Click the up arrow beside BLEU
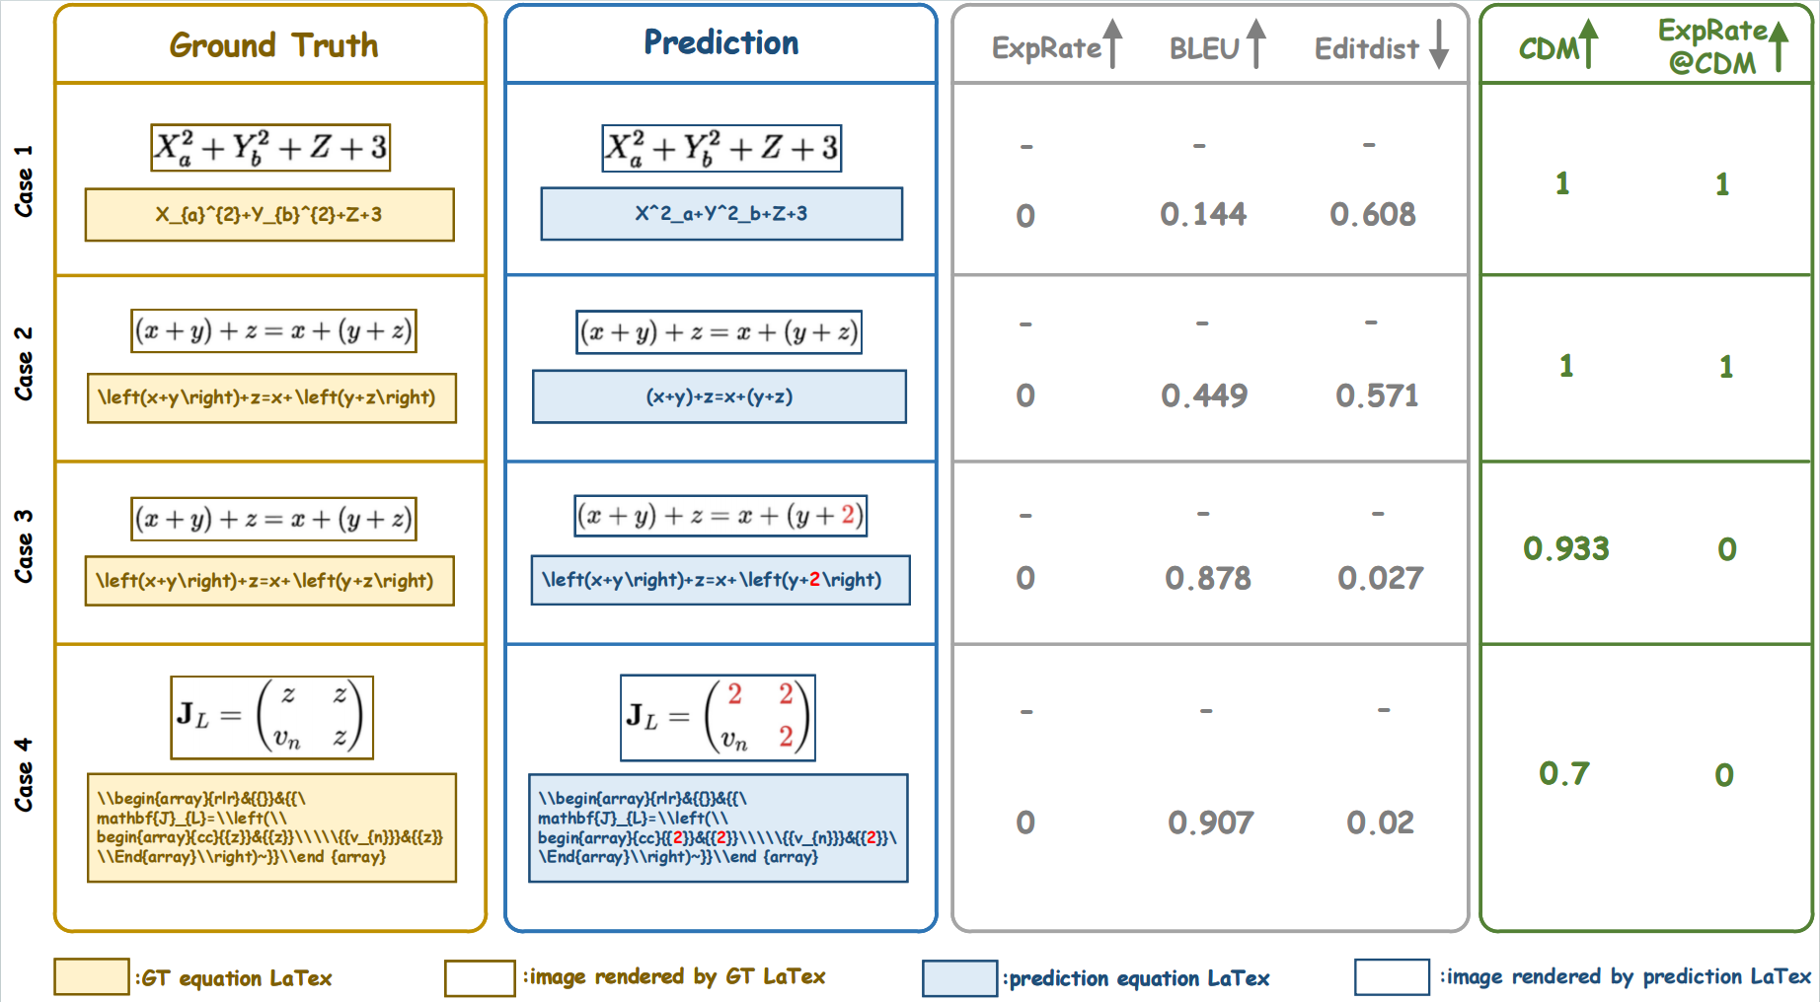The width and height of the screenshot is (1820, 1002). tap(1255, 43)
